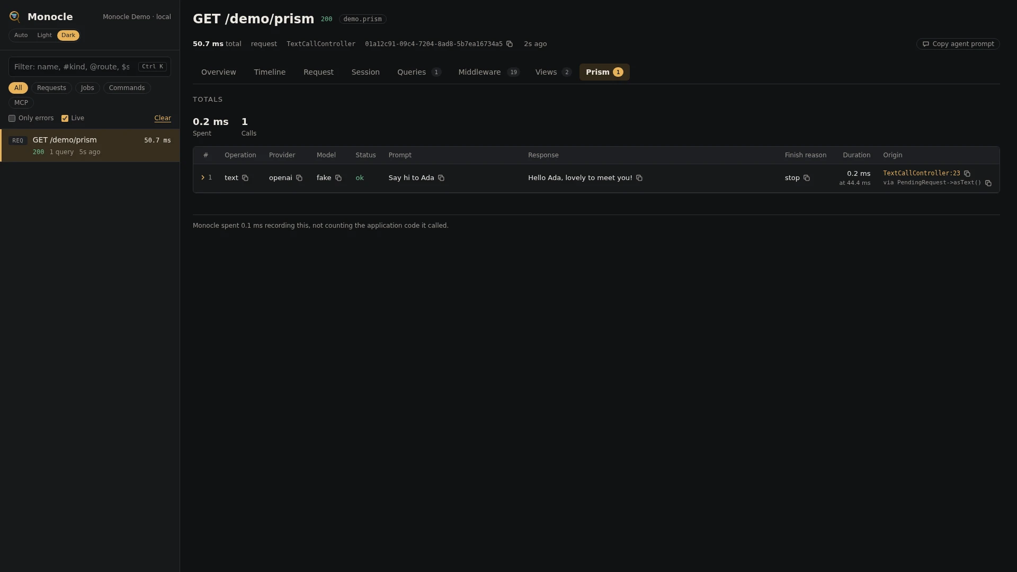This screenshot has height=572, width=1017.
Task: Open the Request tab
Action: tap(318, 72)
